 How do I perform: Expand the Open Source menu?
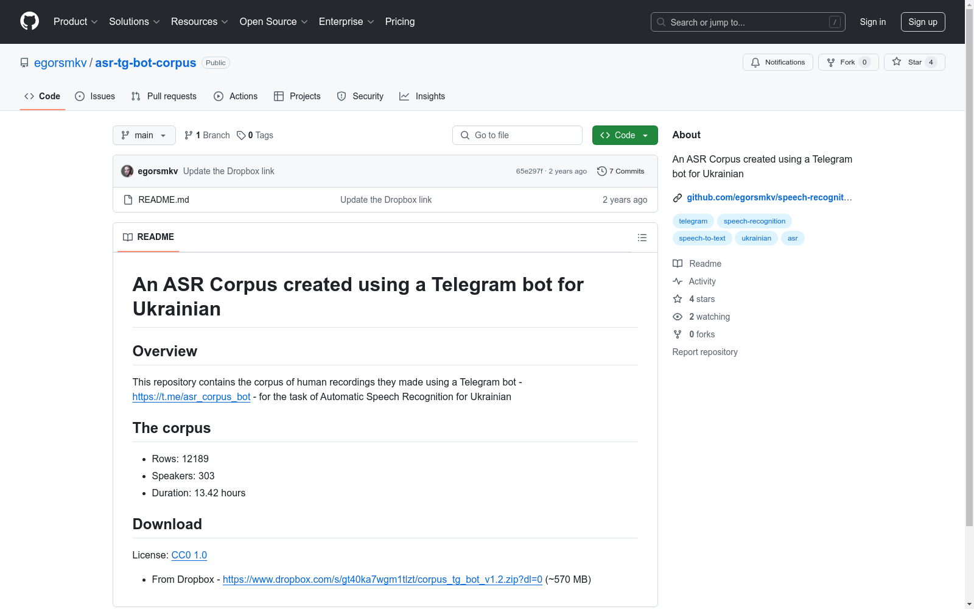(x=274, y=22)
